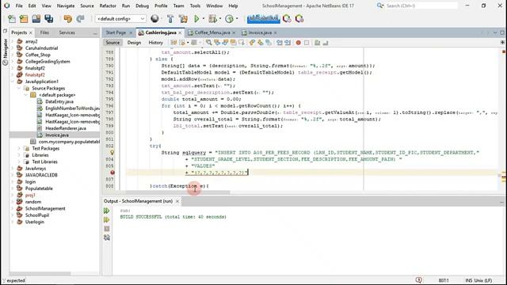507x285 pixels.
Task: Switch to Design view
Action: click(134, 43)
